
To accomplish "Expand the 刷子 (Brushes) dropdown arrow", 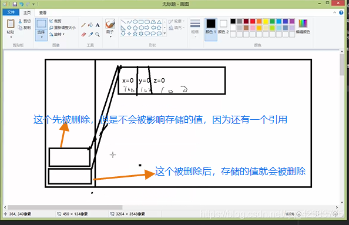I will coord(110,37).
